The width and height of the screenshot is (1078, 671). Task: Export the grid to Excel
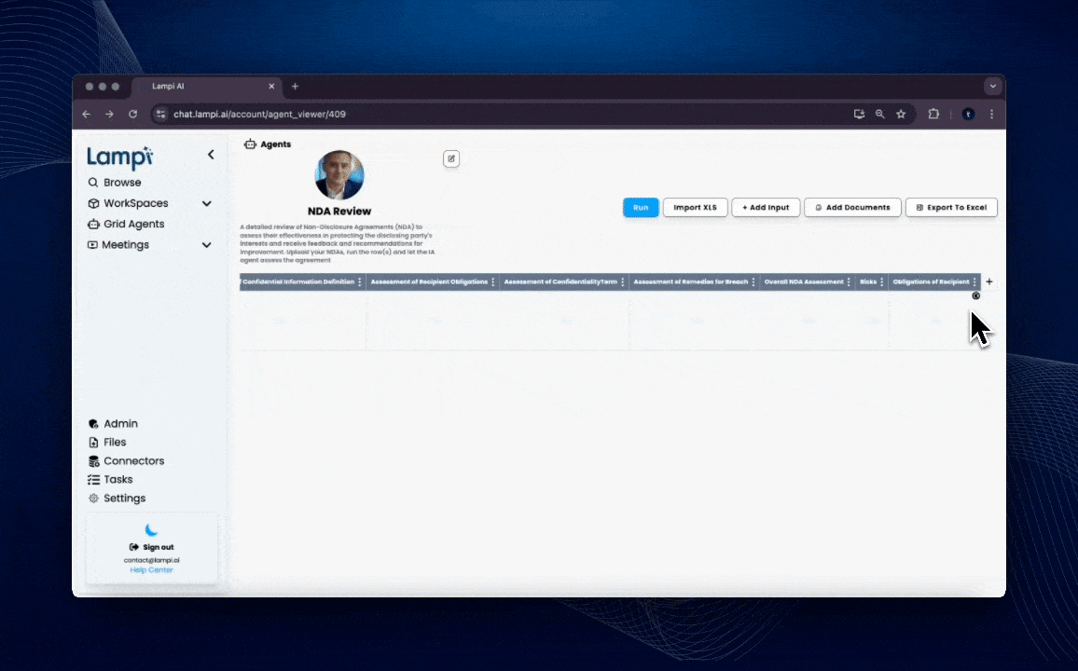[951, 208]
